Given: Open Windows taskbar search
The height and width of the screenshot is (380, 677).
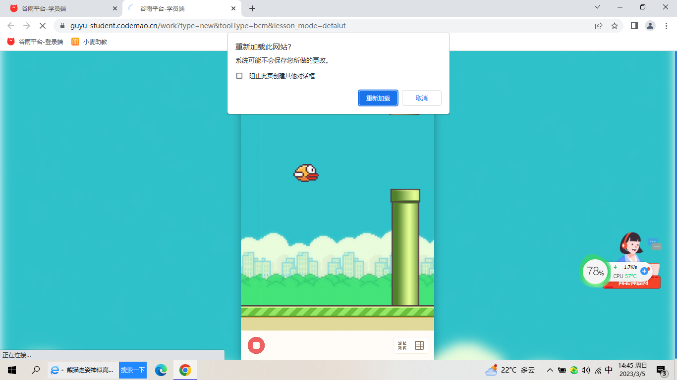Looking at the screenshot, I should point(36,370).
